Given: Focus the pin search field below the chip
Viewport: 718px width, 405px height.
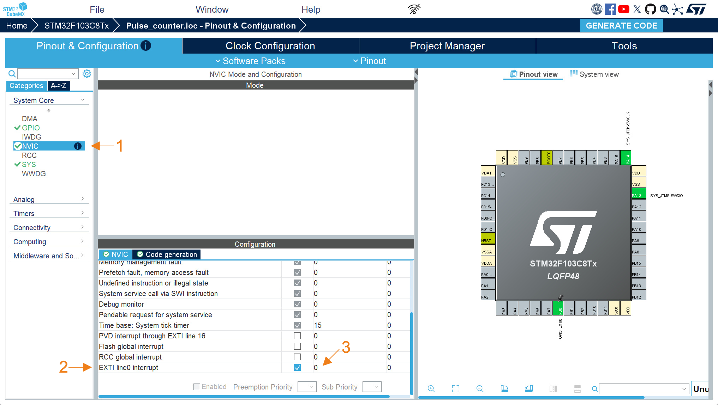Looking at the screenshot, I should click(x=644, y=389).
